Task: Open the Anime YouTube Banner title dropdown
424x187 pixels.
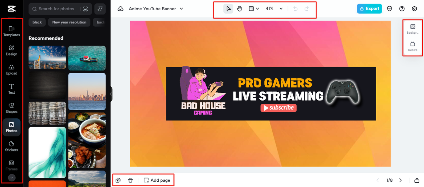Action: (x=156, y=9)
